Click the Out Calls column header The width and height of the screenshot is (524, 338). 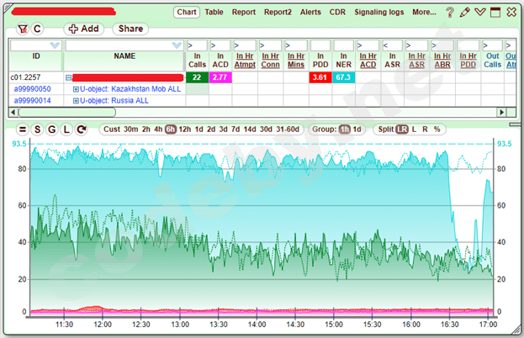(493, 61)
